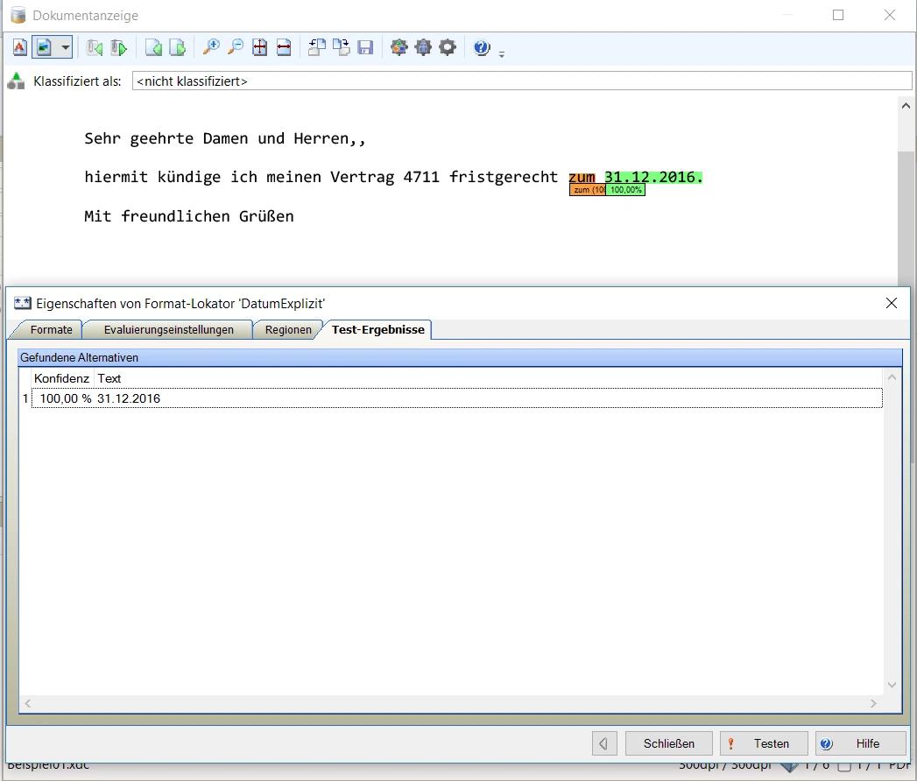
Task: Switch to text view mode icon
Action: click(20, 47)
